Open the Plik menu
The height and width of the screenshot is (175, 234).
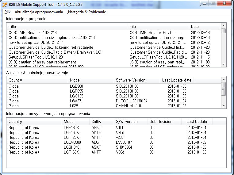point(7,12)
